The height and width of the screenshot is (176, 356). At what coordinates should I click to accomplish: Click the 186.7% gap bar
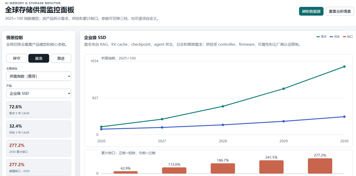click(223, 168)
